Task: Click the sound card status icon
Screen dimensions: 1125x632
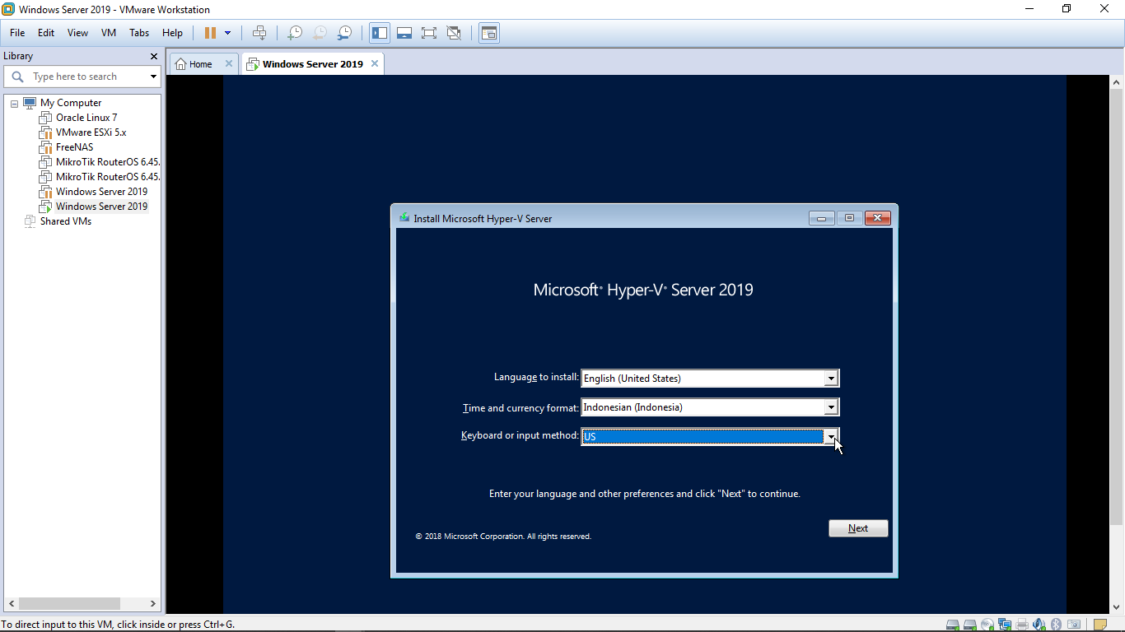Action: [x=1039, y=625]
